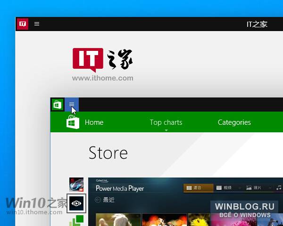
Task: Click the Store heading text
Action: point(108,153)
